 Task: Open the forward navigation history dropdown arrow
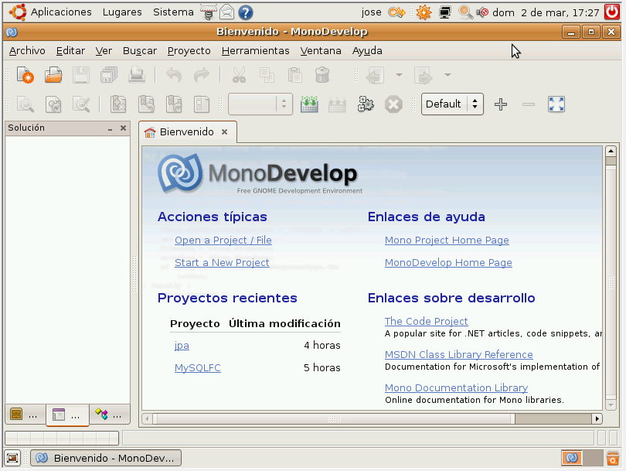tap(447, 75)
